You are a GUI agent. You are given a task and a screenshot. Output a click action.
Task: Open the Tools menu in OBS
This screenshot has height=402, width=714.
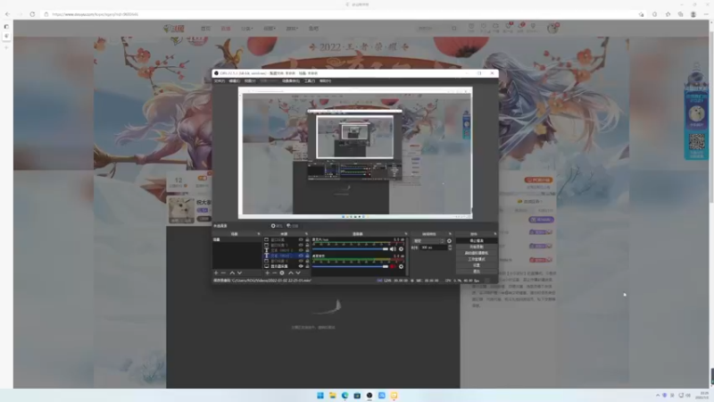pyautogui.click(x=310, y=80)
